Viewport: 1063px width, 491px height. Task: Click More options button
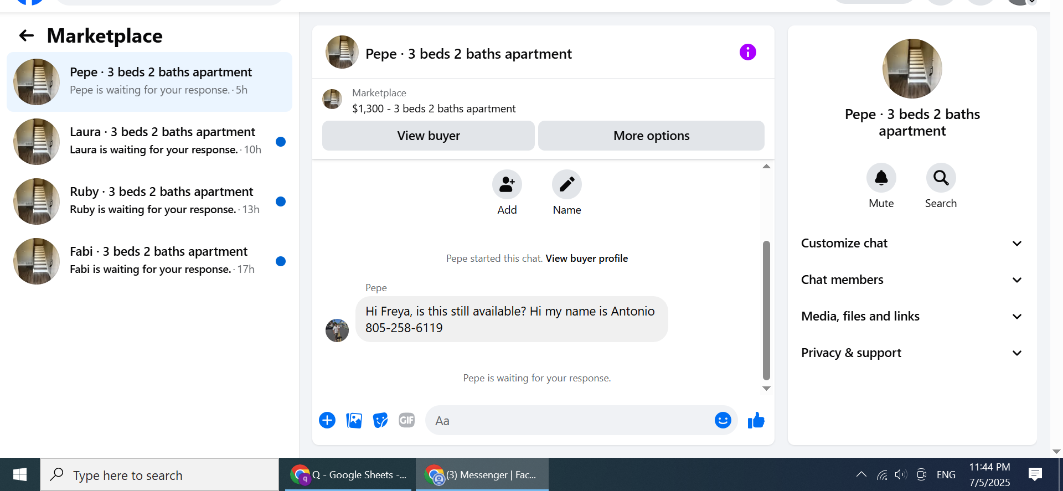pos(651,136)
